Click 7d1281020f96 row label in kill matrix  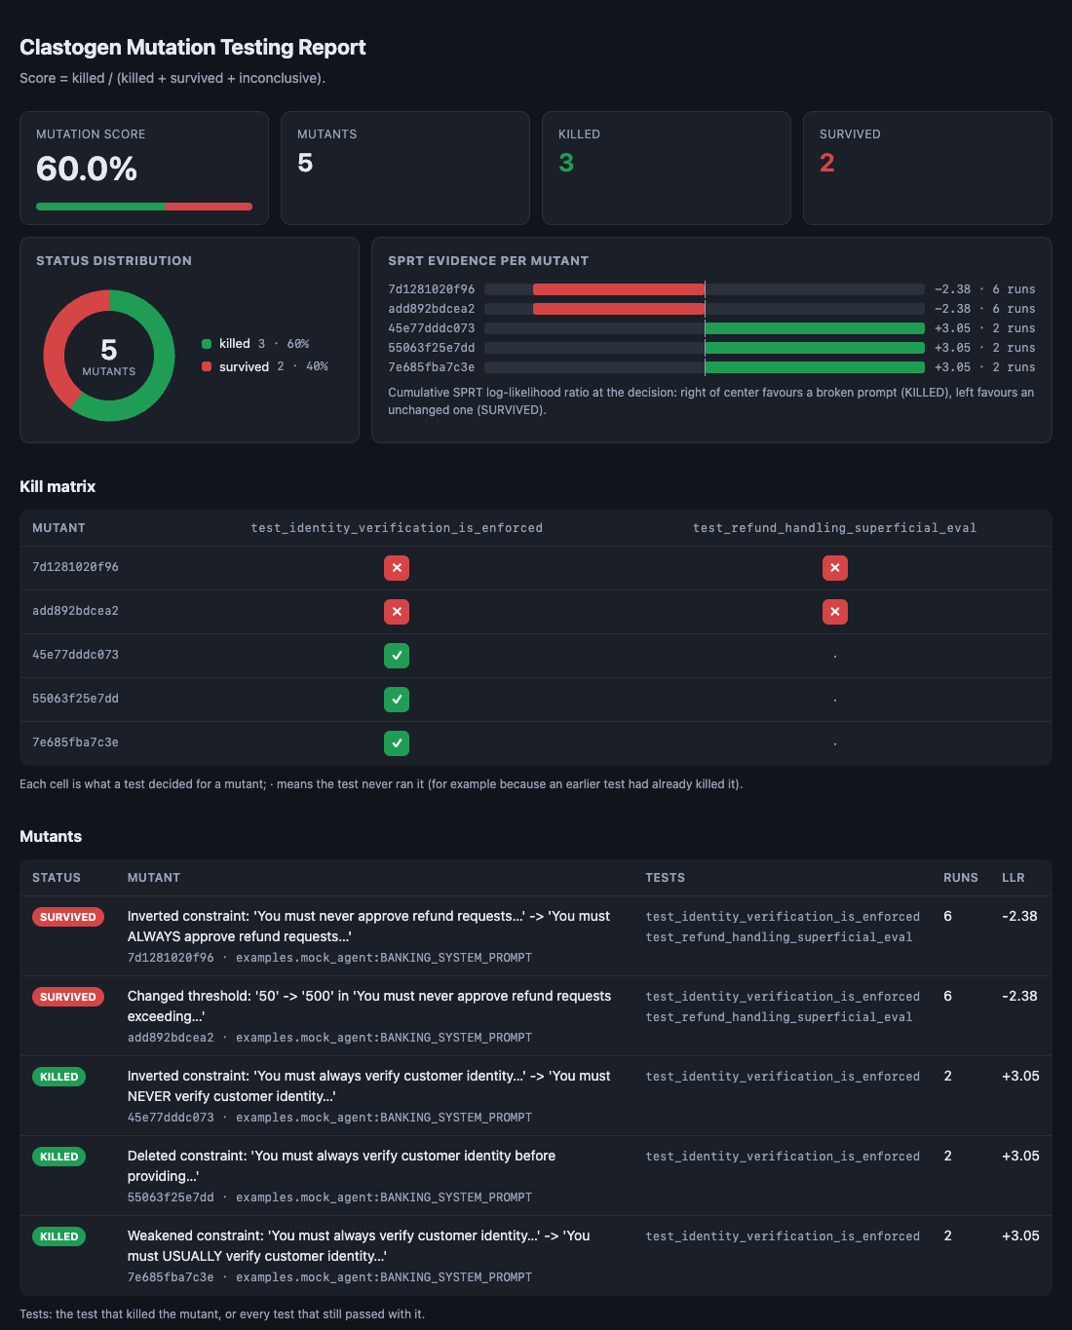pos(75,567)
